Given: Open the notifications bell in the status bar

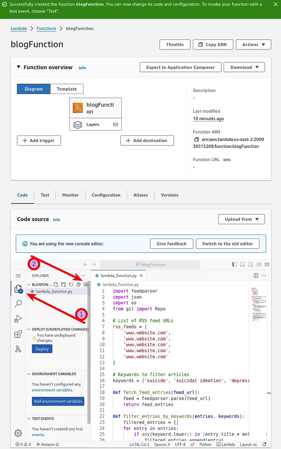Looking at the screenshot, I should [x=264, y=444].
